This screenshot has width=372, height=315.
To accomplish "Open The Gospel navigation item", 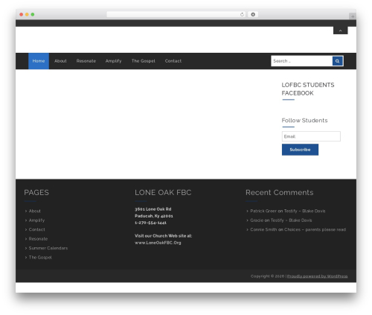I will pos(144,61).
